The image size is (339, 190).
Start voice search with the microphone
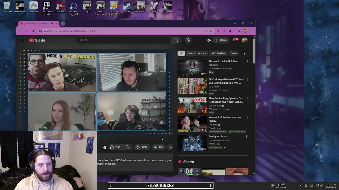[x=188, y=40]
